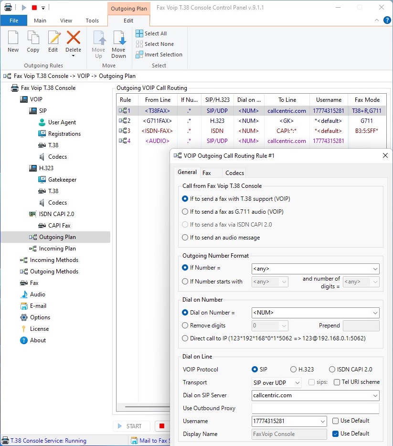Click the Select All icon
This screenshot has height=446, width=393.
pyautogui.click(x=139, y=33)
